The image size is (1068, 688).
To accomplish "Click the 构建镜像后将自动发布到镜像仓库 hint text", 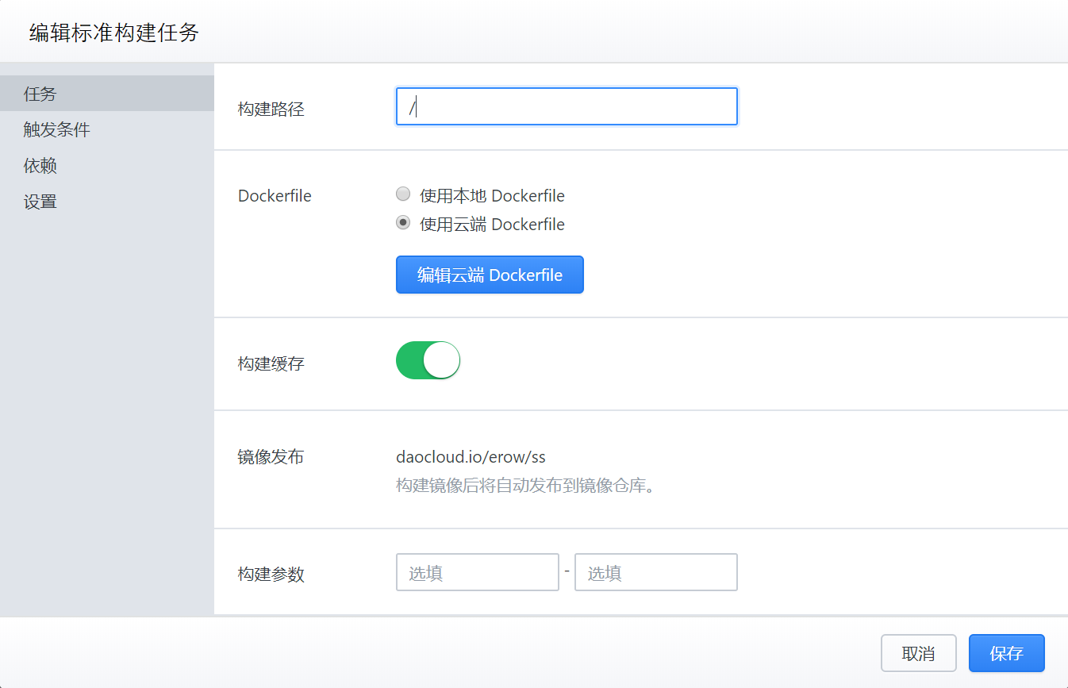I will [x=527, y=485].
